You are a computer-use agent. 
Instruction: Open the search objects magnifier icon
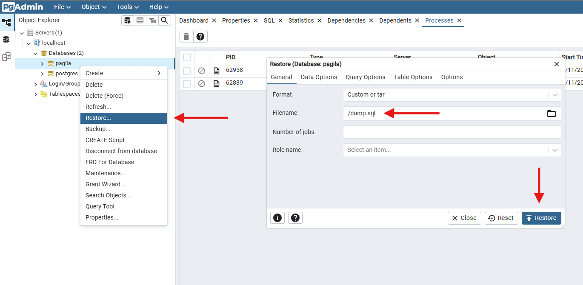[x=164, y=20]
